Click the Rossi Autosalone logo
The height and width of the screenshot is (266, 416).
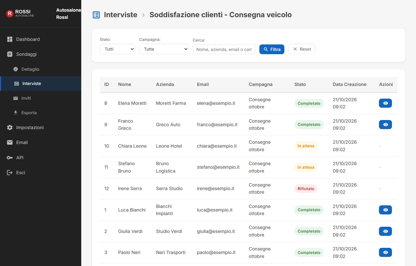[x=20, y=13]
